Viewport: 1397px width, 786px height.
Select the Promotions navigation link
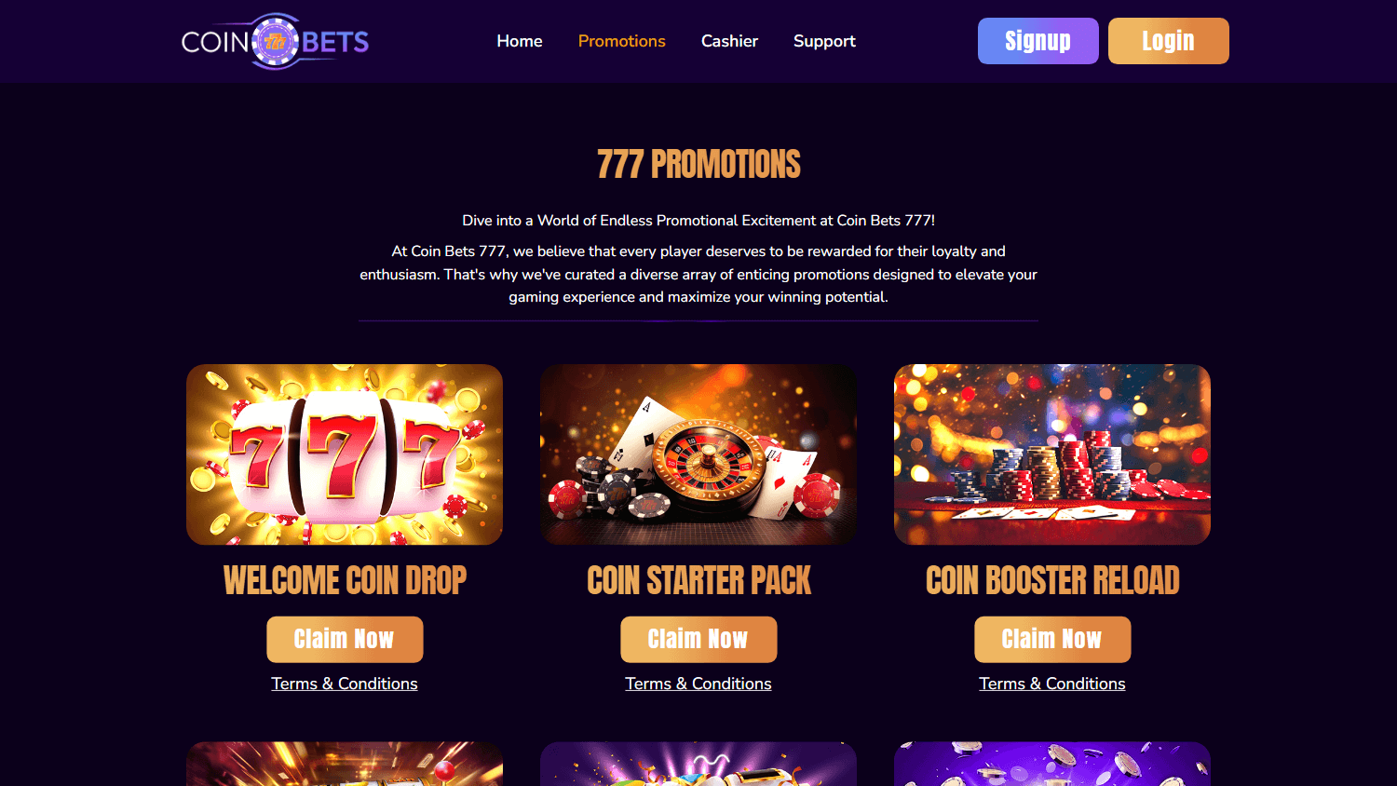(622, 41)
